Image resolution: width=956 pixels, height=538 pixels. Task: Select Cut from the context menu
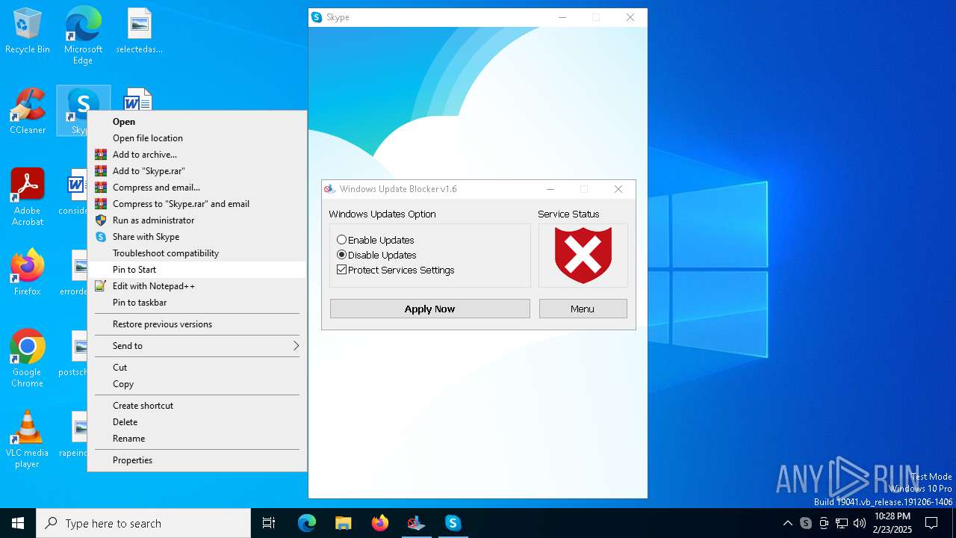(x=197, y=368)
